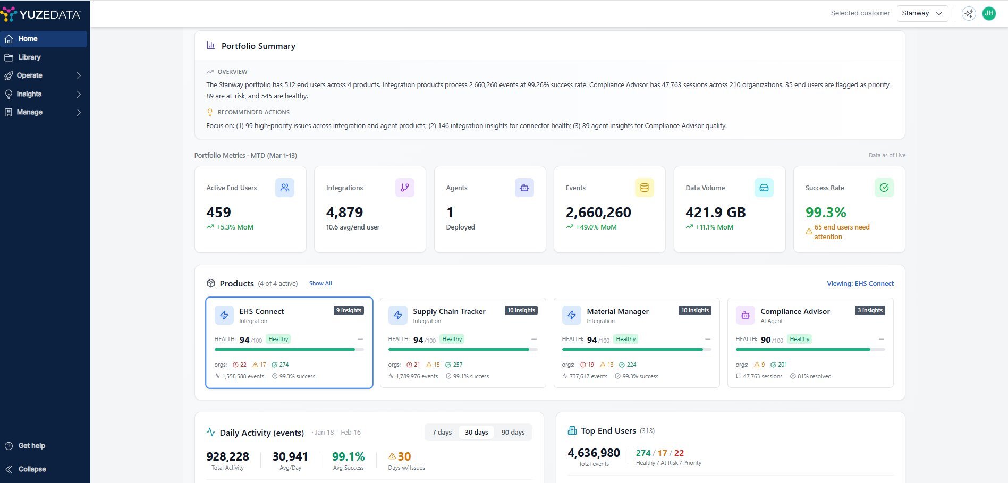Expand the Insights sidebar menu
This screenshot has width=1008, height=483.
tap(44, 94)
